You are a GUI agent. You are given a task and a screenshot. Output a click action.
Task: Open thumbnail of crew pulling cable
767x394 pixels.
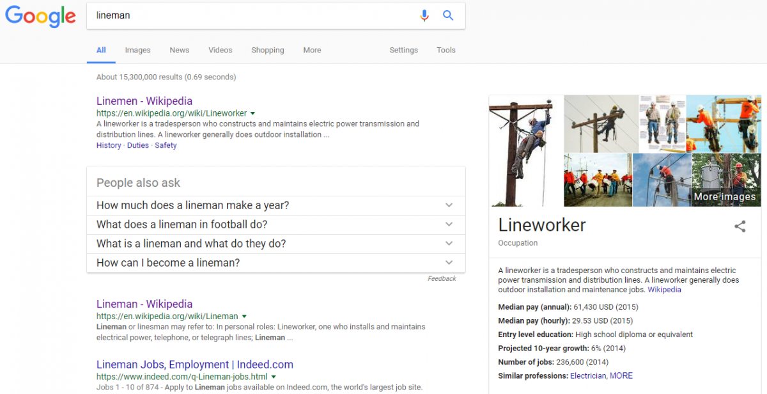coord(597,180)
